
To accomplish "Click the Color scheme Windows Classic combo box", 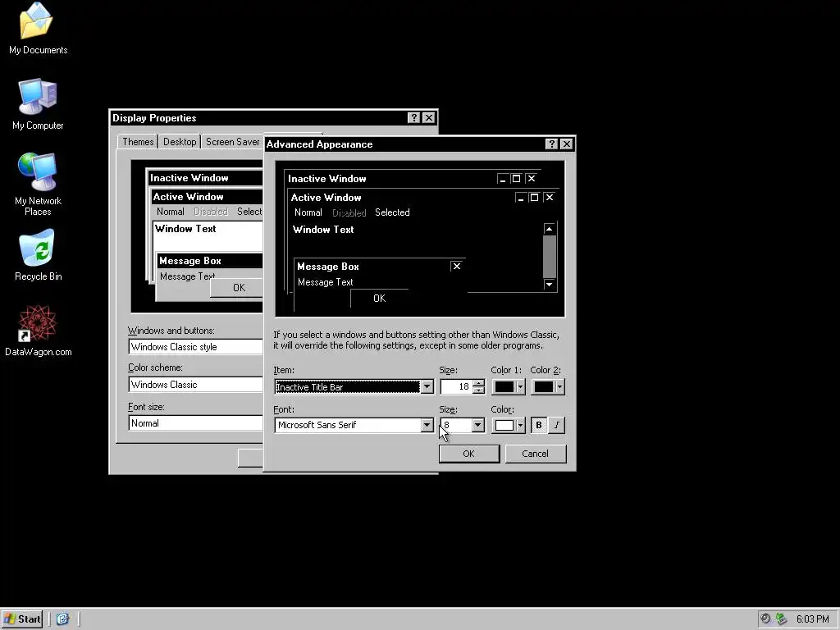I will tap(196, 385).
